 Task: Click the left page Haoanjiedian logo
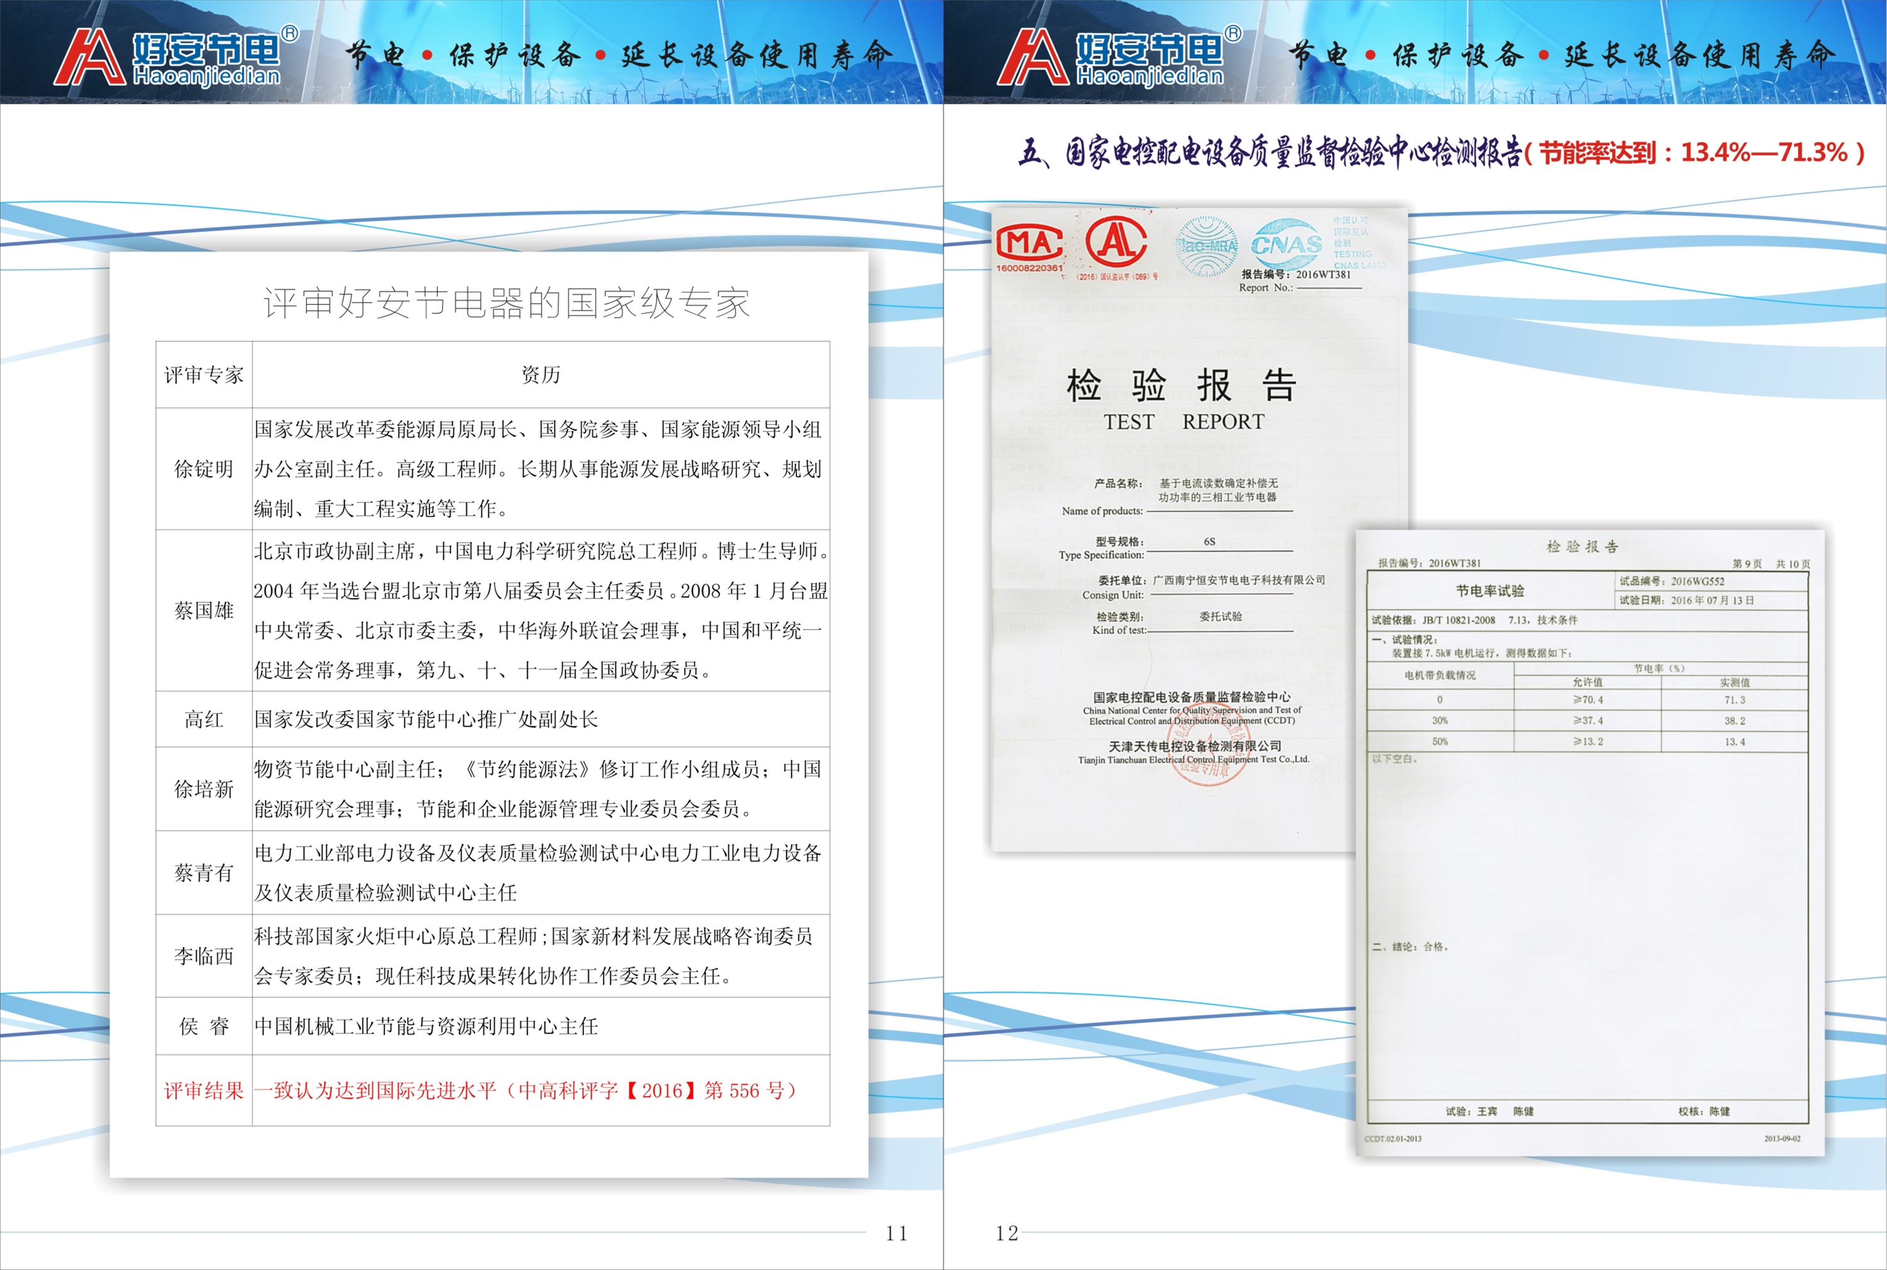point(174,57)
